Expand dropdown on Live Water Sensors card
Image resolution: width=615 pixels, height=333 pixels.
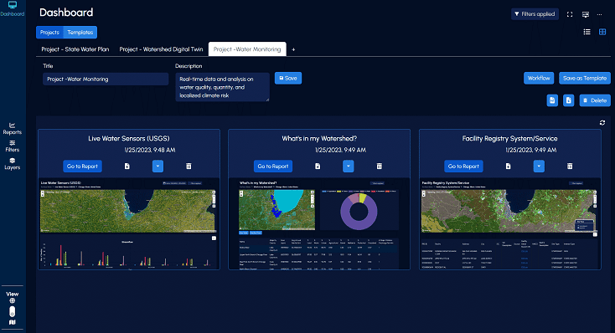[158, 166]
